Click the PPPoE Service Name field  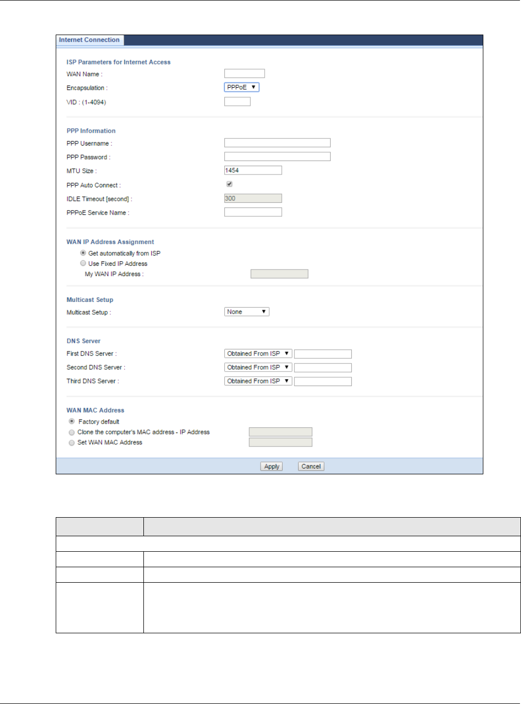point(253,212)
